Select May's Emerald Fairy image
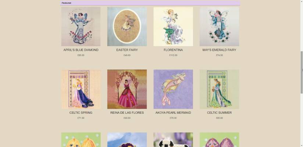The image size is (303, 147). (x=219, y=27)
